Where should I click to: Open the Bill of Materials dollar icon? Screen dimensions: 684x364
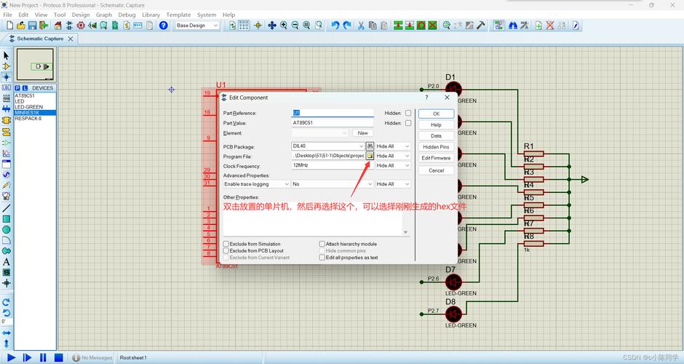(x=127, y=25)
